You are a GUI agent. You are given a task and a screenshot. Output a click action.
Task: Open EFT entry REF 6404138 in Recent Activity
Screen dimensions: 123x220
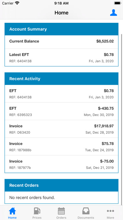[61, 94]
